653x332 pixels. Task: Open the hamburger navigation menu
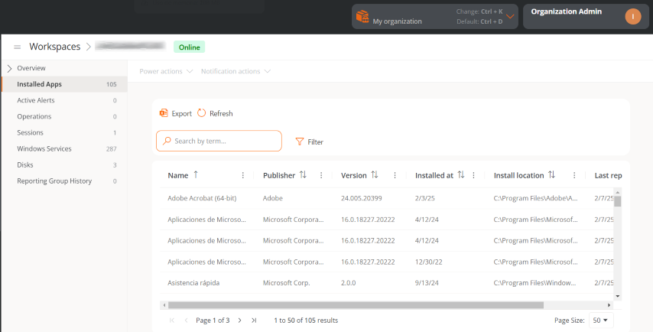17,47
